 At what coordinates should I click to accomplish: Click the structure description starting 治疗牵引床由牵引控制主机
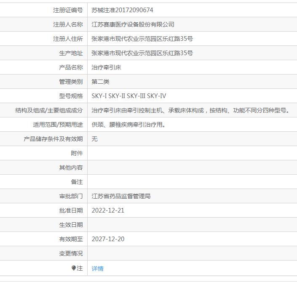(x=191, y=110)
